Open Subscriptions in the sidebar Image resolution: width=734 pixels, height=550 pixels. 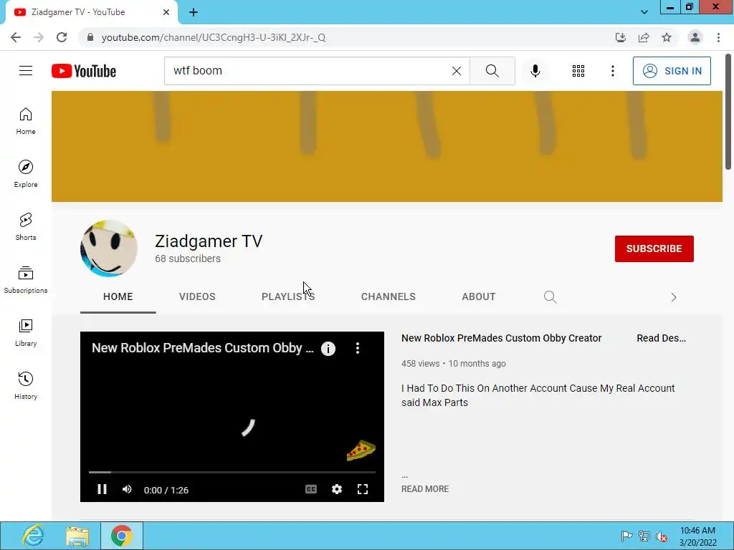[26, 280]
